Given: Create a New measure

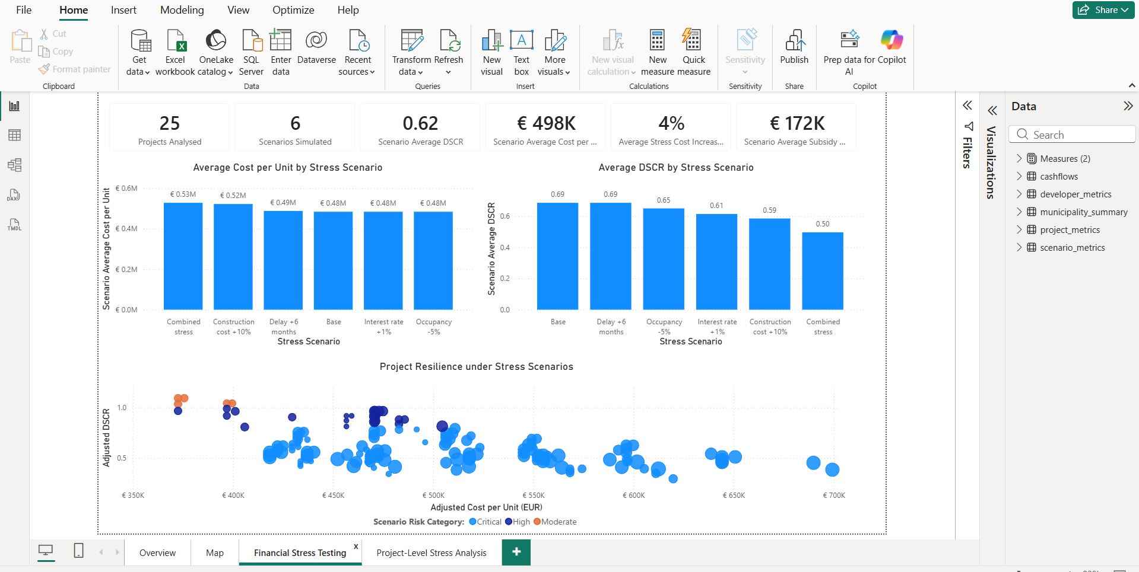Looking at the screenshot, I should [x=657, y=53].
